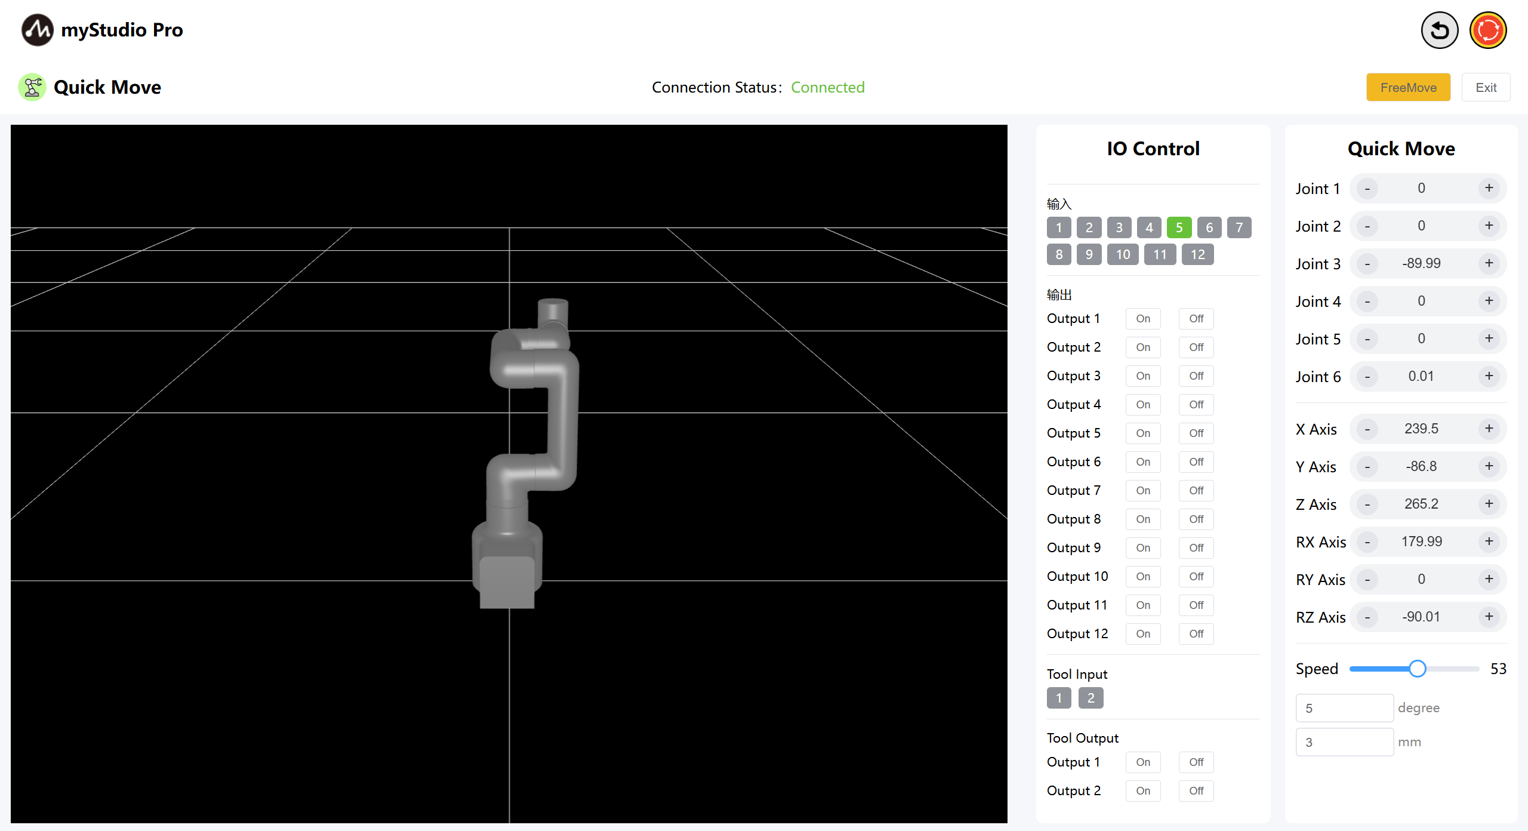Increase Joint 1 with the plus button
Viewport: 1528px width, 831px height.
1489,188
